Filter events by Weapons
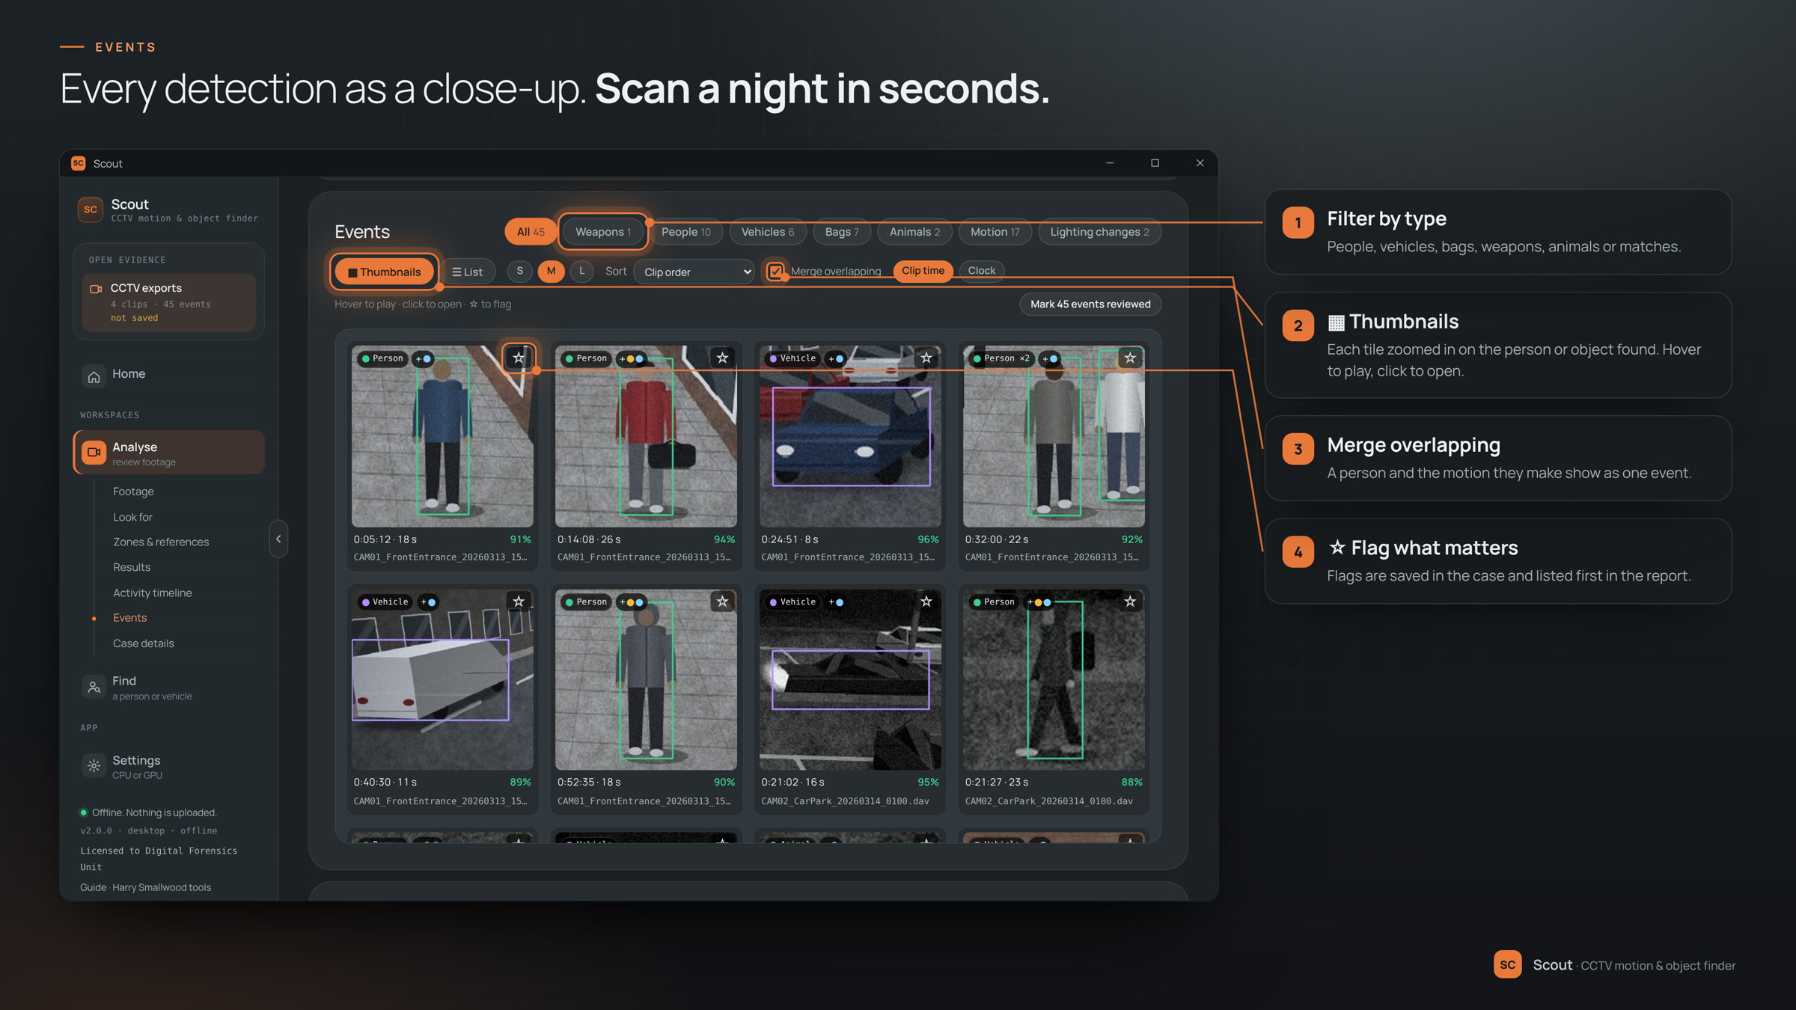This screenshot has width=1796, height=1010. tap(602, 232)
